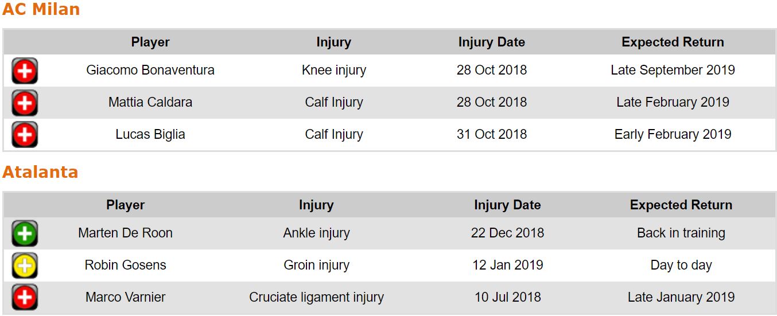Image resolution: width=777 pixels, height=316 pixels.
Task: Click Back in training status text
Action: click(681, 233)
